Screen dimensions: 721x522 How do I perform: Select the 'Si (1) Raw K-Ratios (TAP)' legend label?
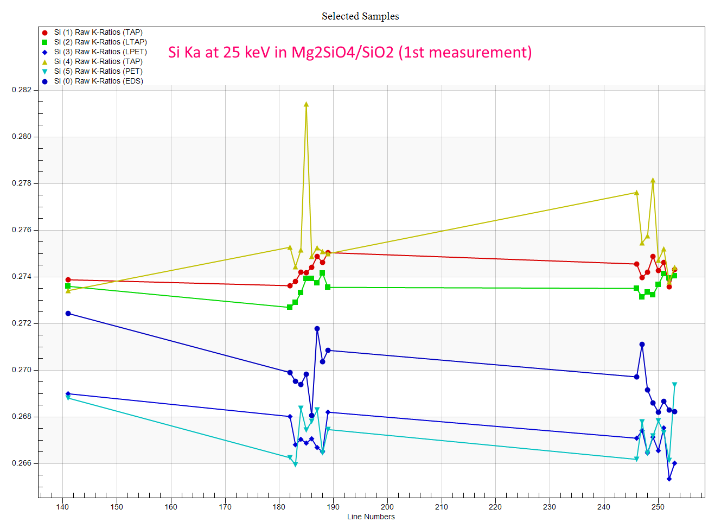click(98, 33)
